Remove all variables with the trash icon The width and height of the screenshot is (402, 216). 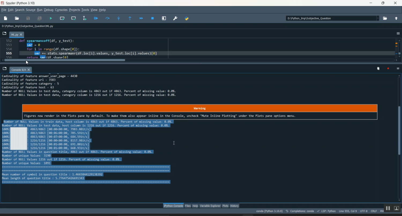378,69
